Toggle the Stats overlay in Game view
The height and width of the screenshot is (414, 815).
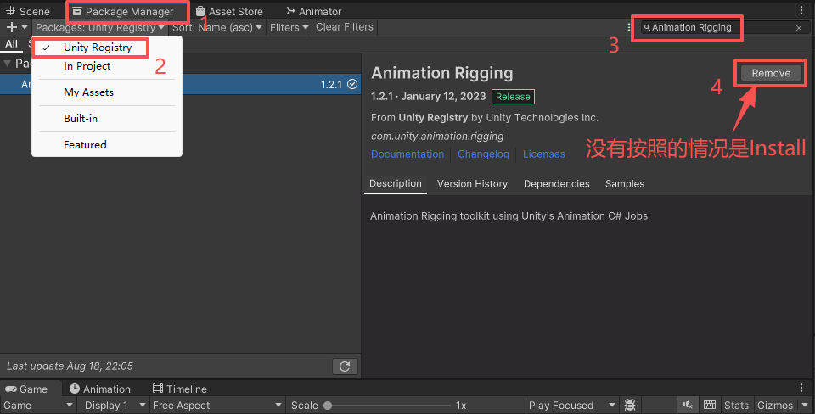pyautogui.click(x=736, y=406)
